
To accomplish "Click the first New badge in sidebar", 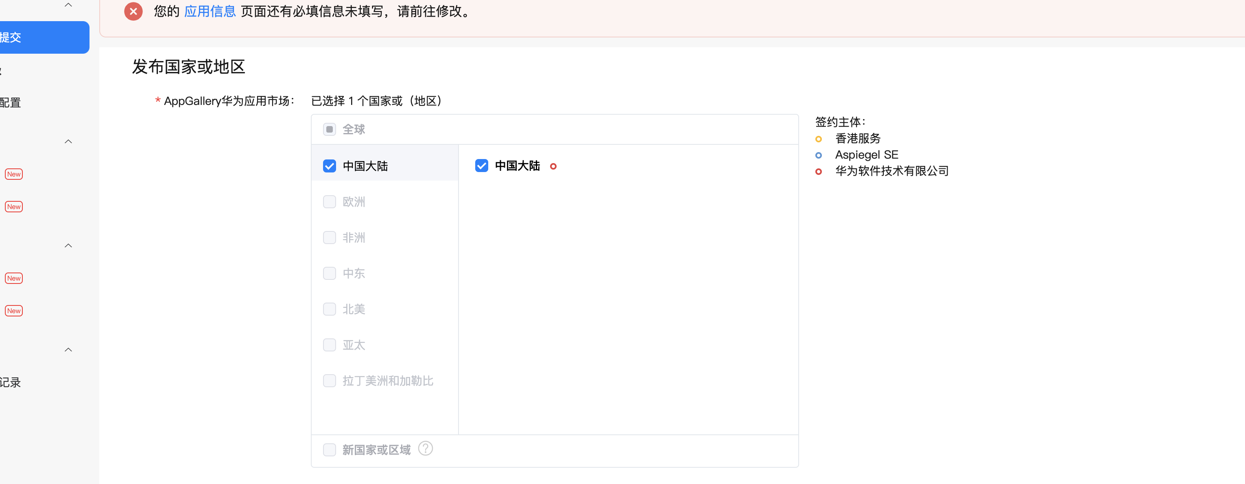I will click(x=14, y=174).
